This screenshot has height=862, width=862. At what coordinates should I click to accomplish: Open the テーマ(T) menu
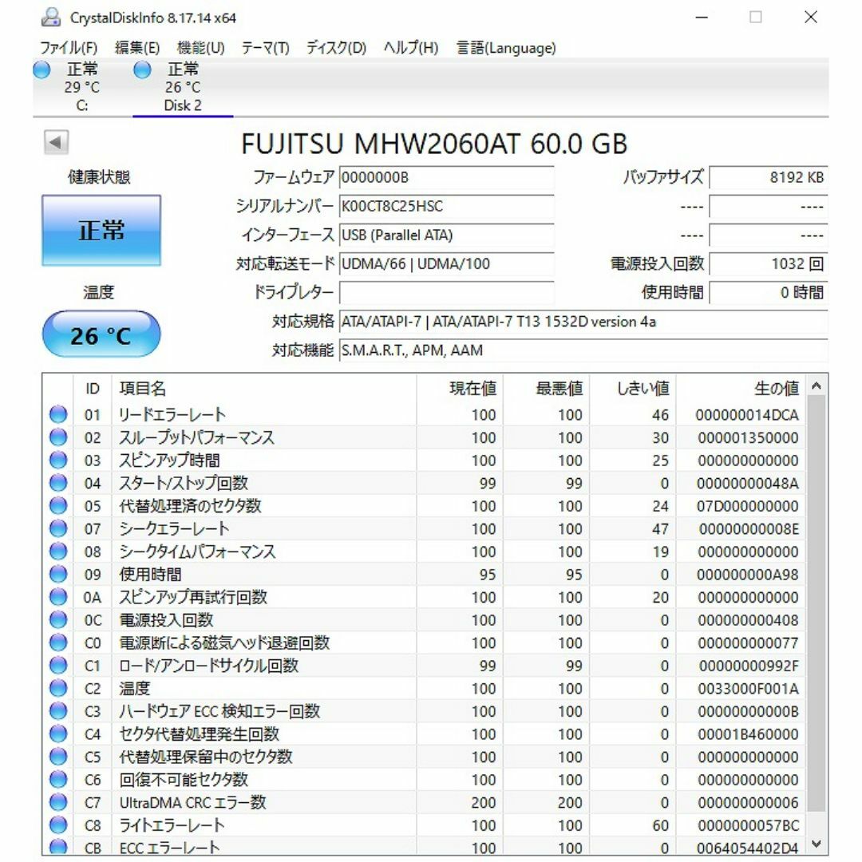(265, 48)
